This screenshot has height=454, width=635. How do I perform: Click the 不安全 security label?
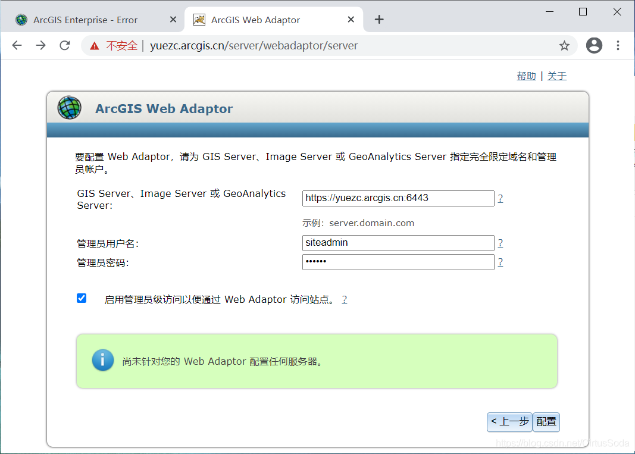pos(121,46)
